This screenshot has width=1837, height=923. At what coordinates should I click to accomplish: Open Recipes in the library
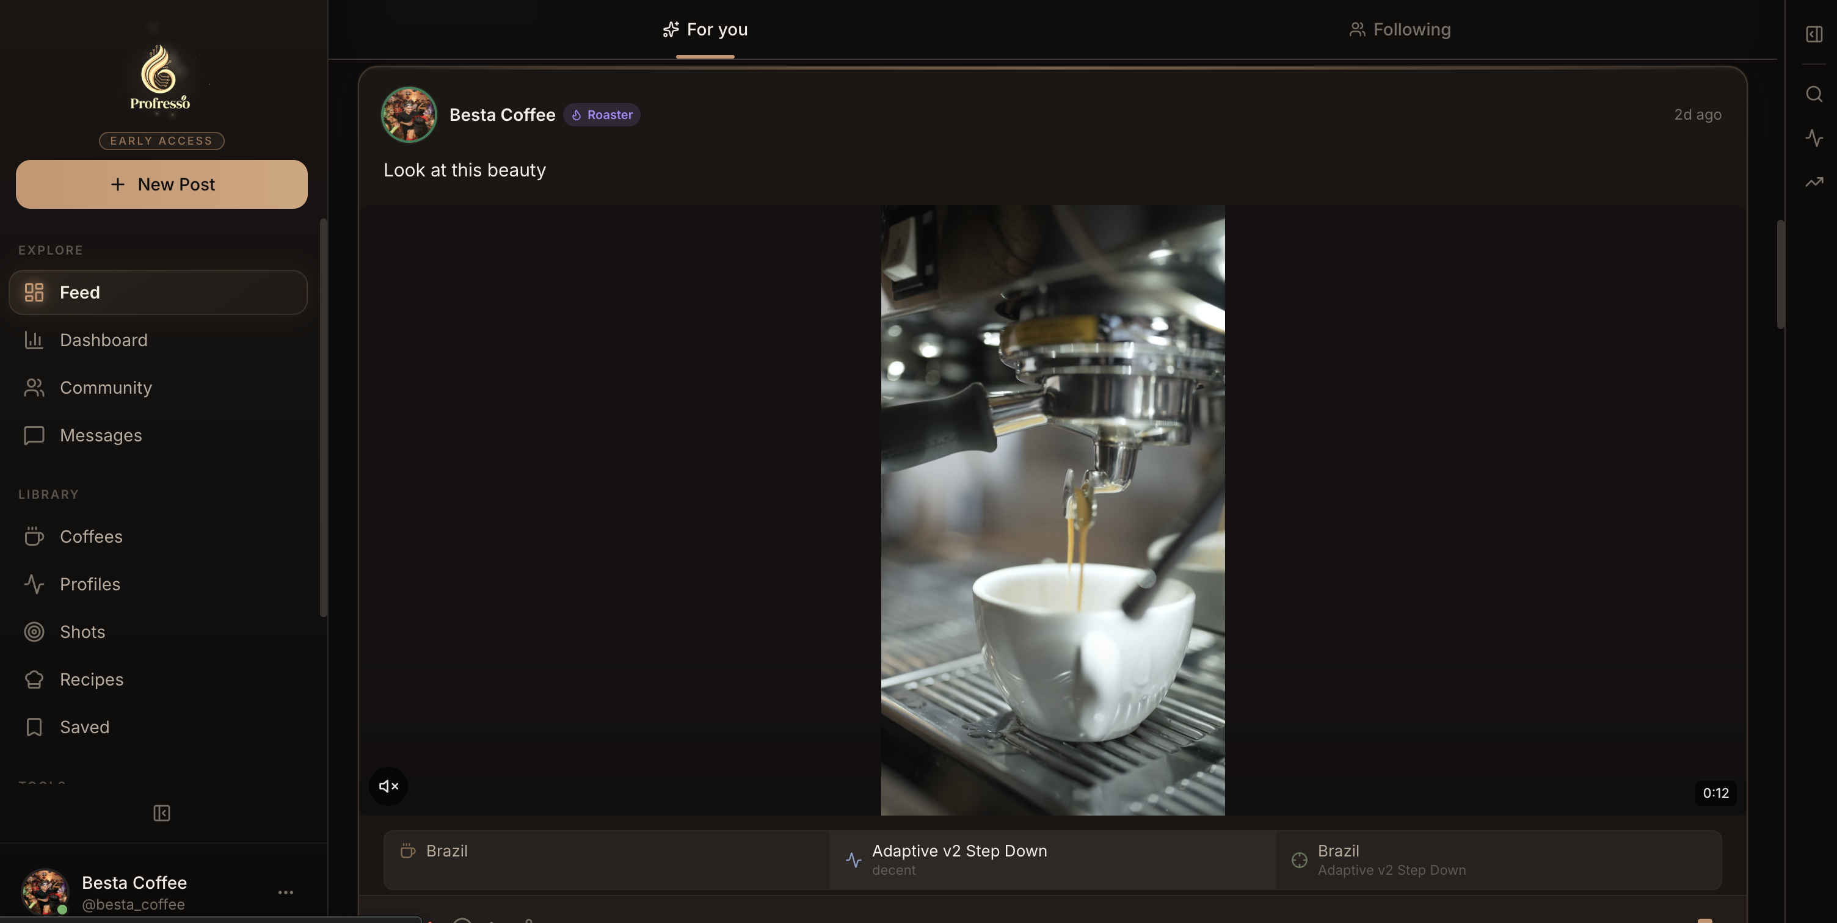pos(91,679)
